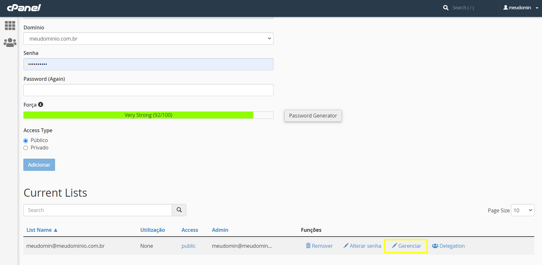Click the Very Strong strength meter
This screenshot has width=542, height=265.
tap(148, 115)
